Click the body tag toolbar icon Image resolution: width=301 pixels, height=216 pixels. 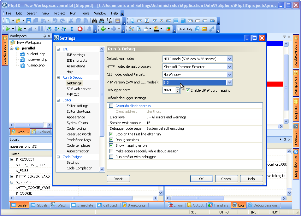click(190, 29)
